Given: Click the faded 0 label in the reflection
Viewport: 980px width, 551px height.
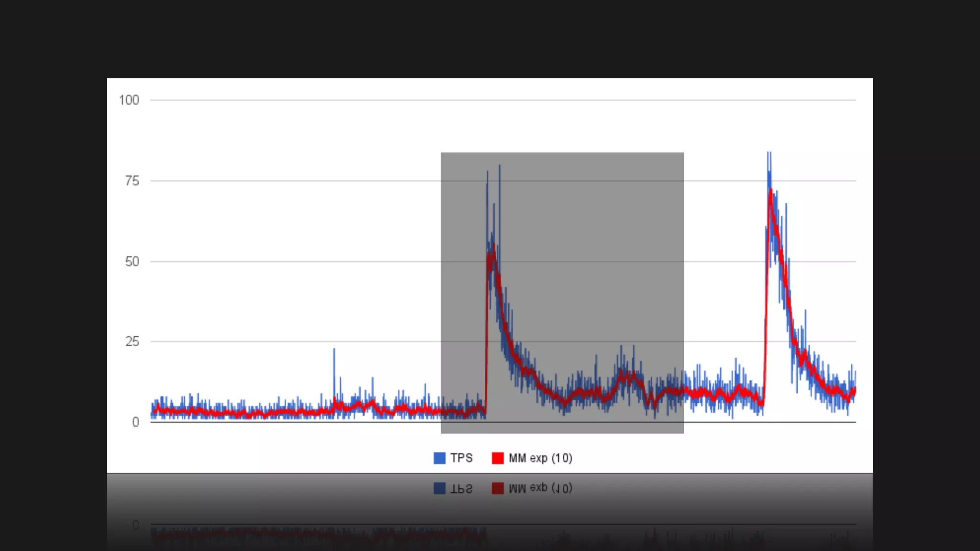Looking at the screenshot, I should [135, 525].
